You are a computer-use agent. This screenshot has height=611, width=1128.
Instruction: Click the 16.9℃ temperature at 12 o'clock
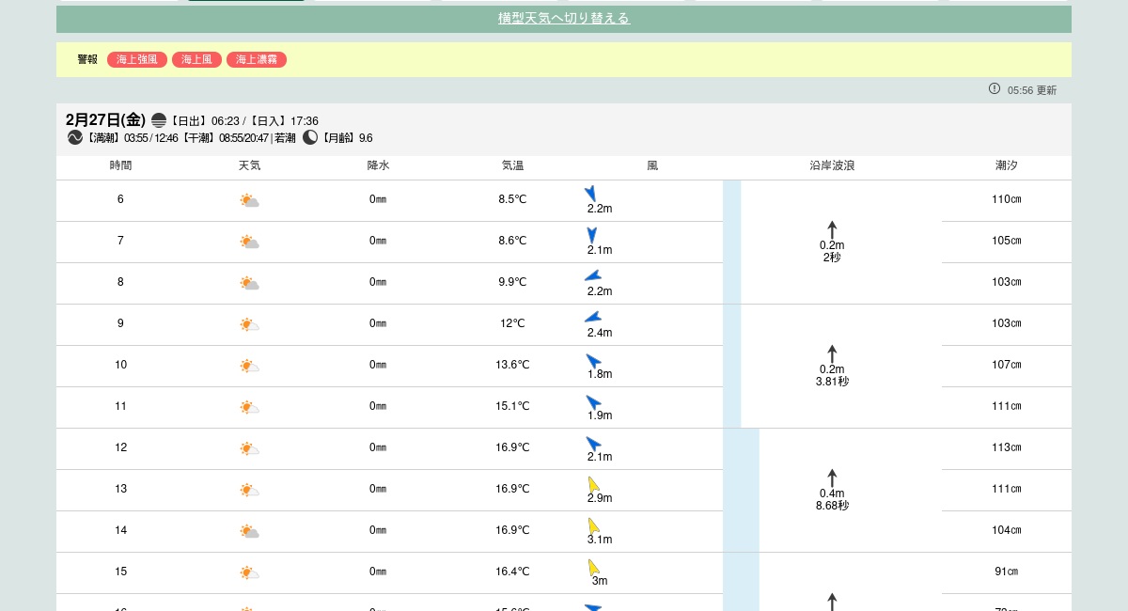pos(512,447)
